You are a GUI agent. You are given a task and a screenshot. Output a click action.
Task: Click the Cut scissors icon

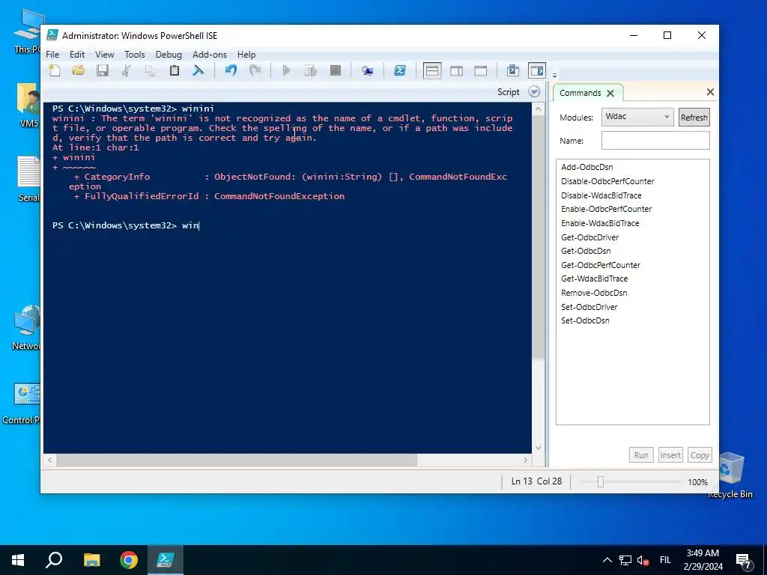(x=126, y=71)
